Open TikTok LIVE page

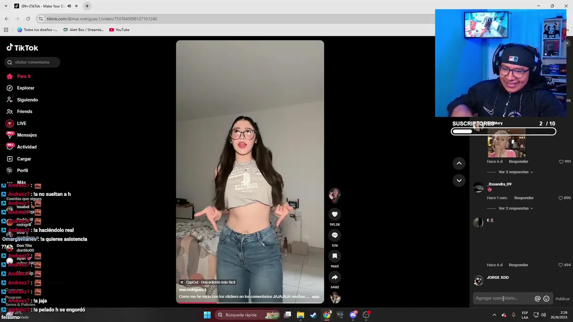(x=21, y=123)
